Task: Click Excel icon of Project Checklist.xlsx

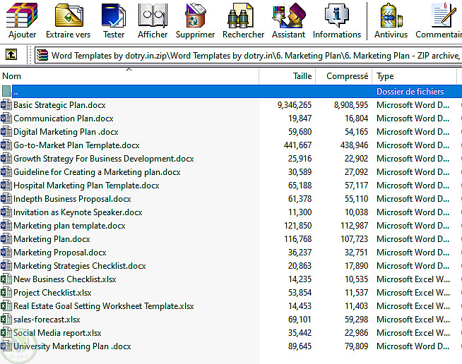Action: [6, 293]
